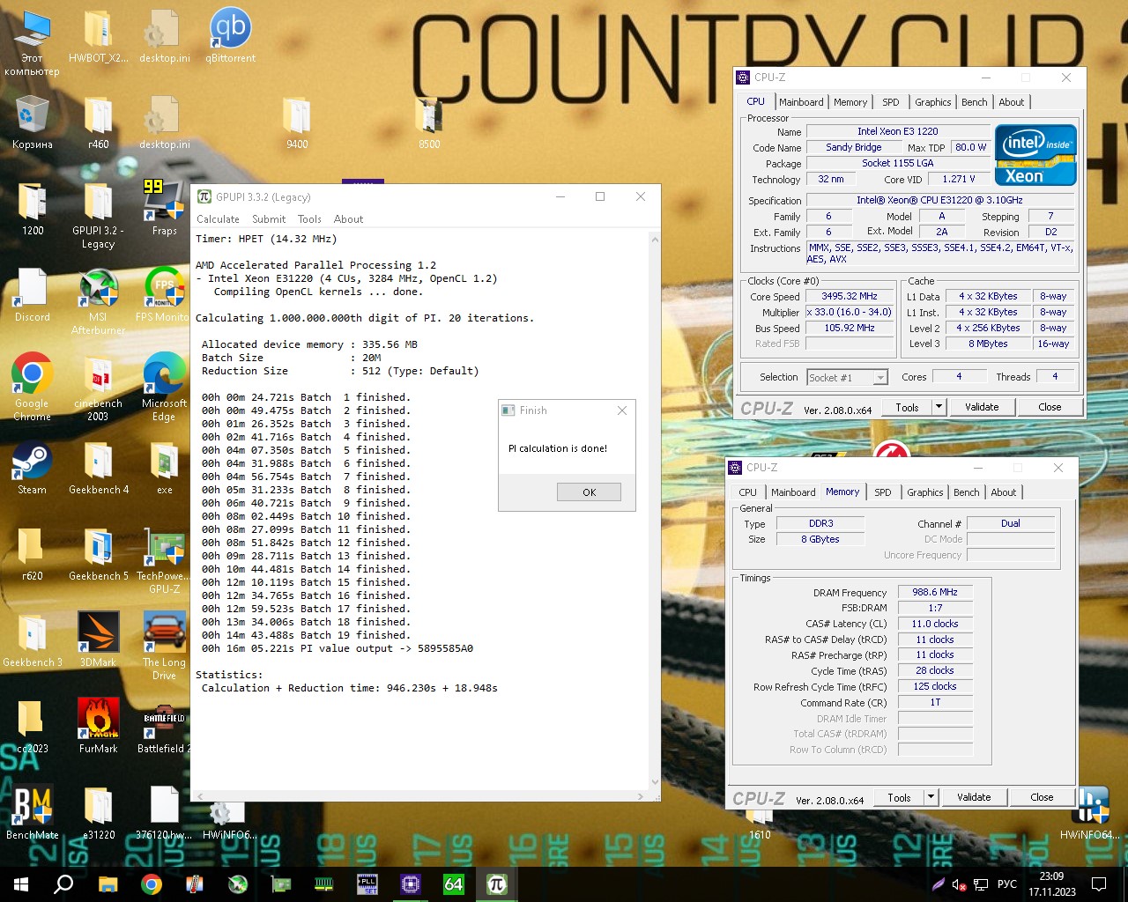Open Bench tab in CPU-Z CPU window
The height and width of the screenshot is (902, 1128).
pyautogui.click(x=975, y=102)
